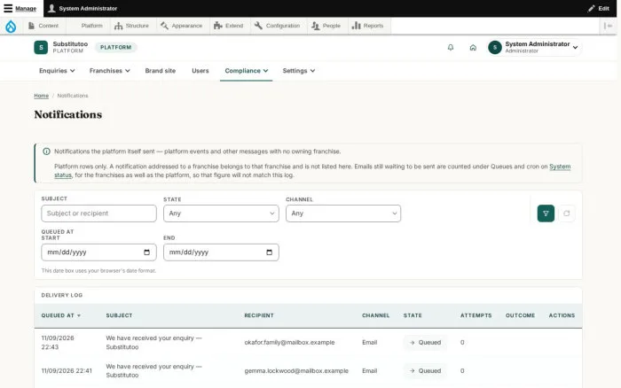Open the Reports admin menu

click(368, 26)
